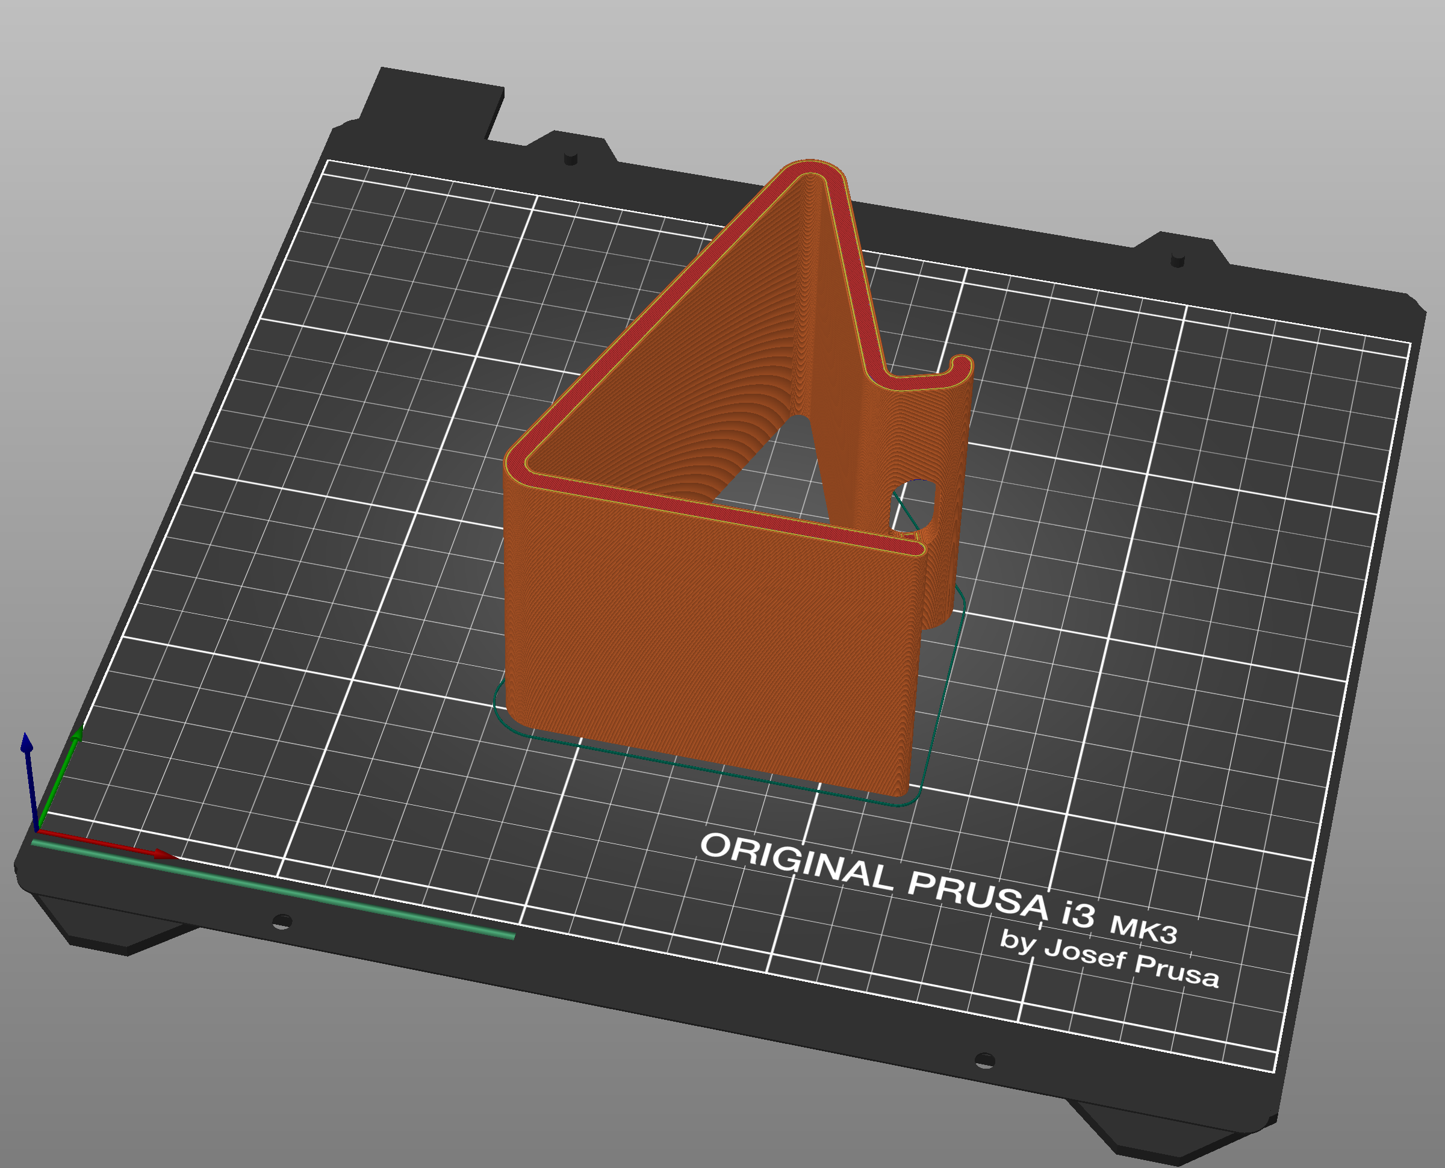The width and height of the screenshot is (1445, 1168).
Task: Click the rounded apex of the model
Action: point(810,168)
